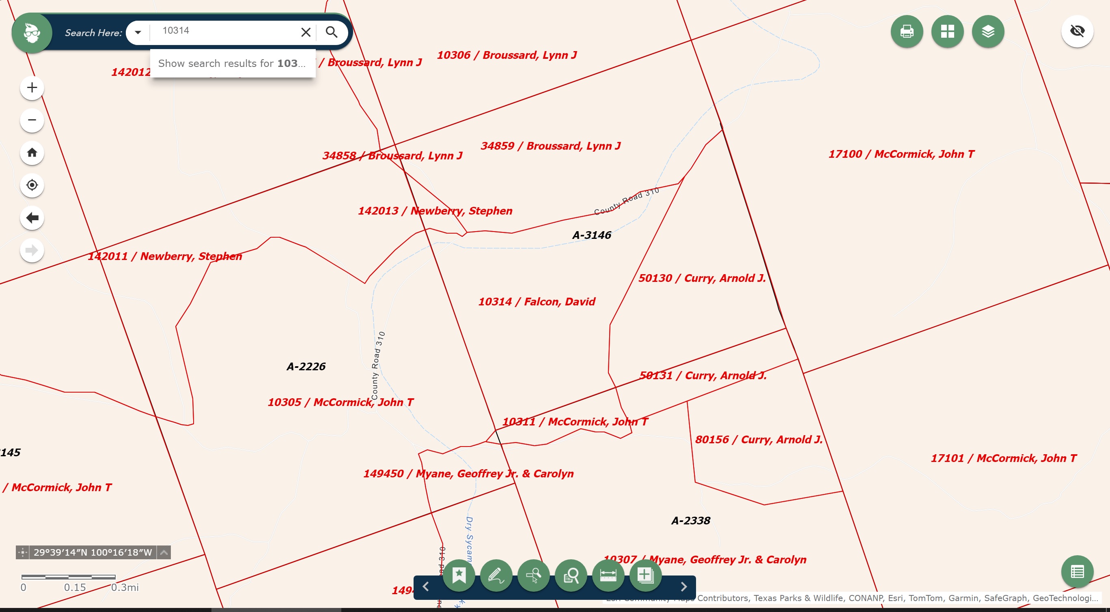
Task: Open the Measurement ruler tool
Action: tap(608, 575)
